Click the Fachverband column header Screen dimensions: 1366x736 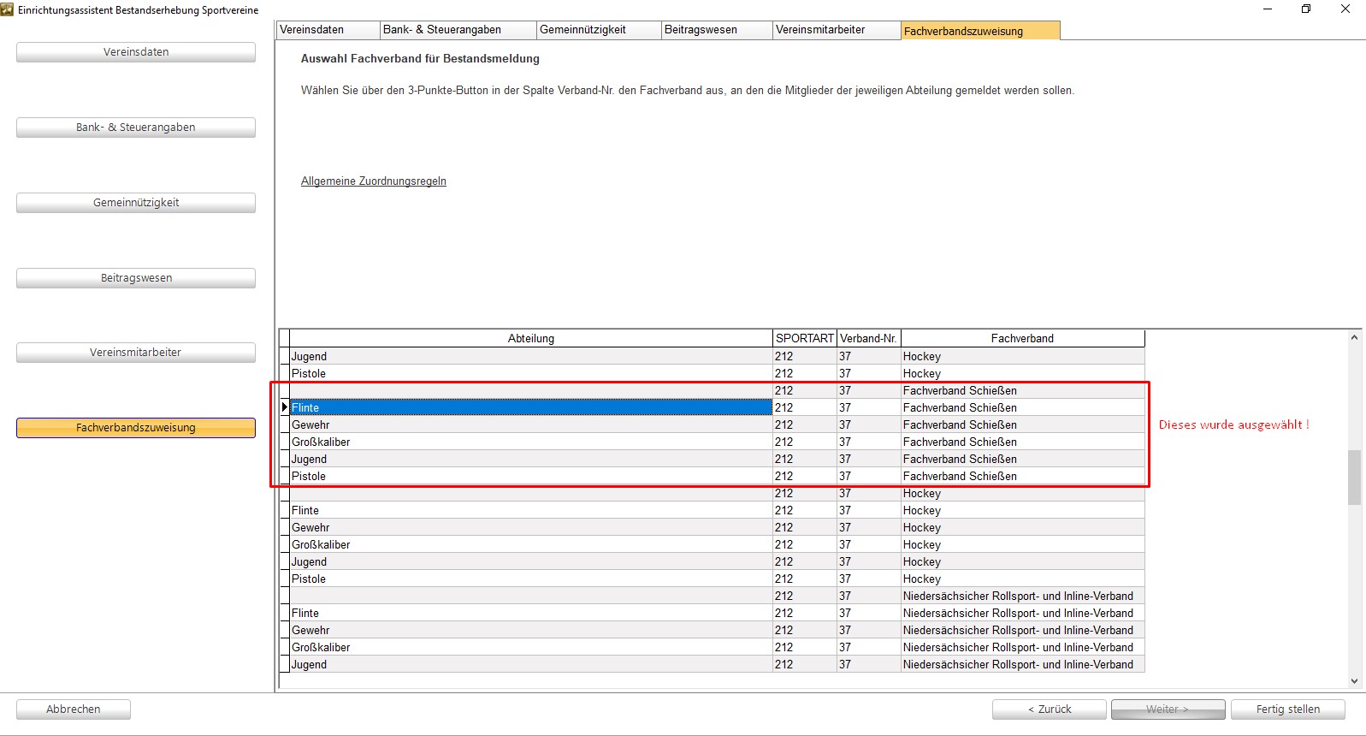pyautogui.click(x=1023, y=338)
